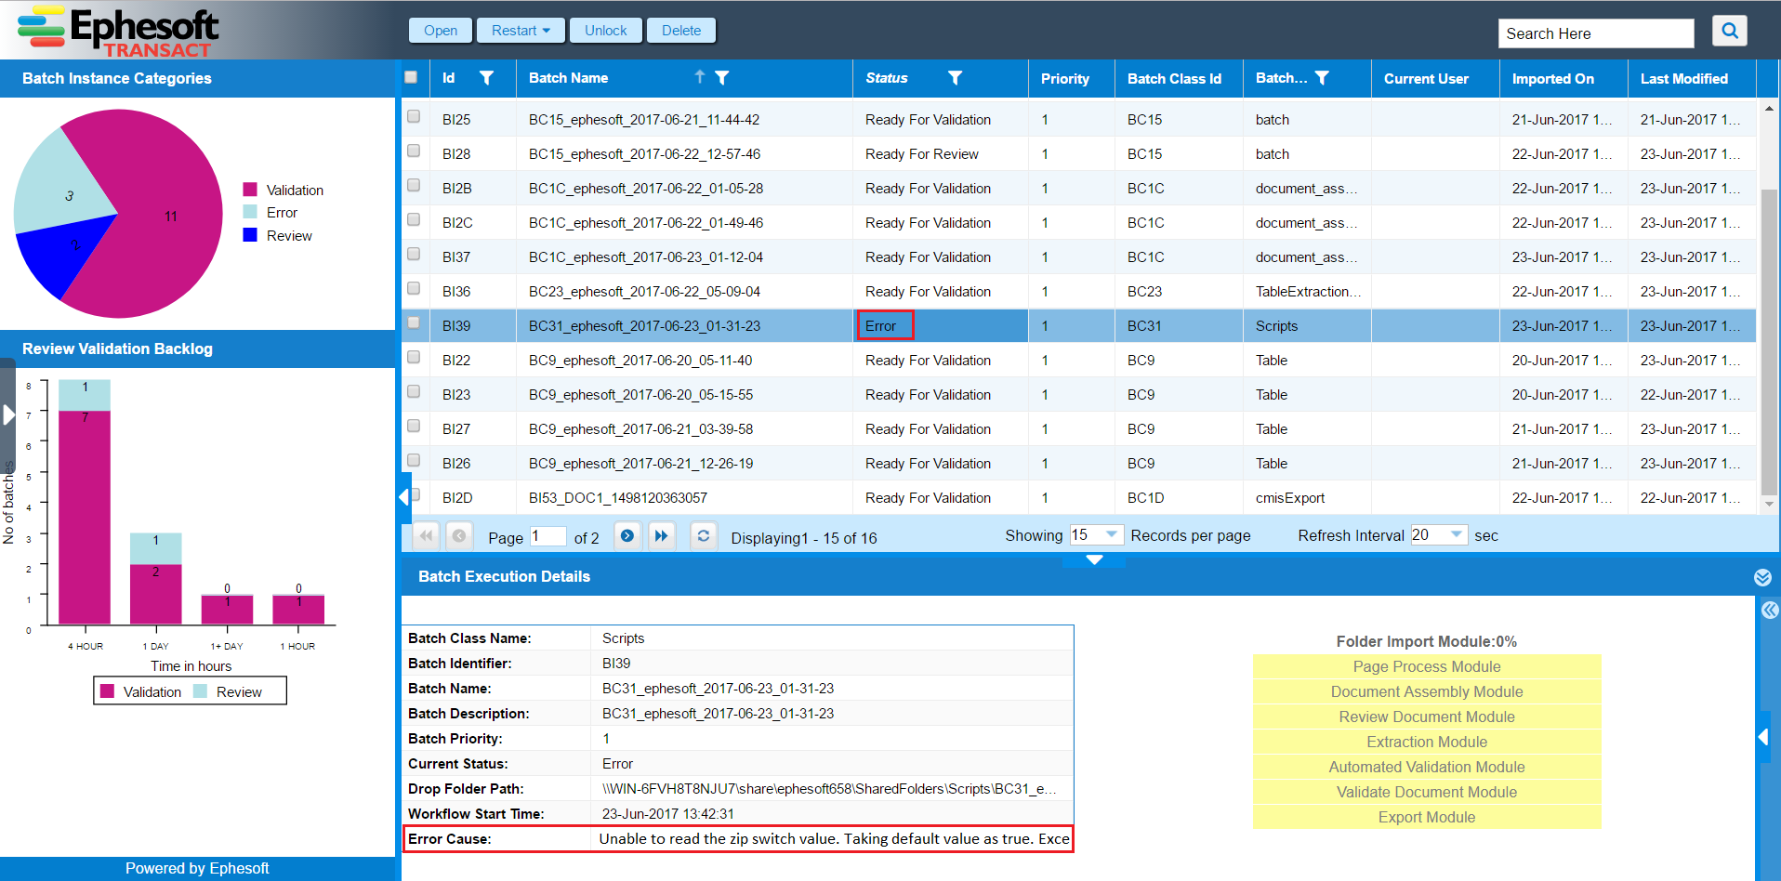Go to next page icon

click(x=627, y=535)
